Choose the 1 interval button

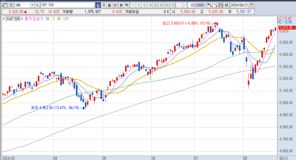(x=133, y=5)
